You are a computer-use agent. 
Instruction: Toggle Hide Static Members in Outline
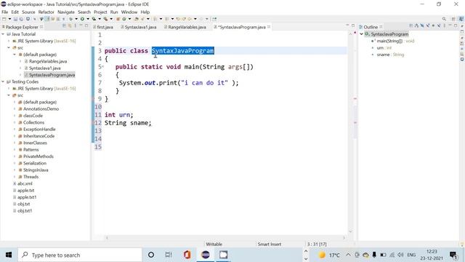point(428,26)
